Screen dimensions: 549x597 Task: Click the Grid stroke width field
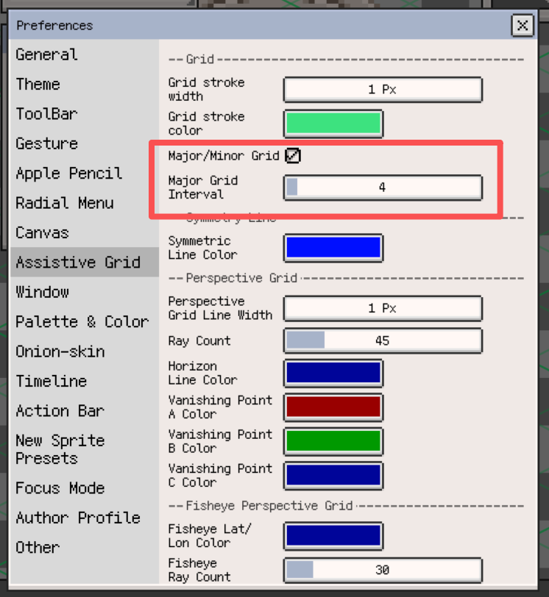point(383,90)
